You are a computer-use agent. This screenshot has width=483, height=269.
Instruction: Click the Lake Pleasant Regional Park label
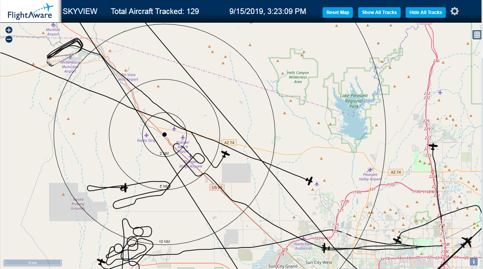click(354, 101)
